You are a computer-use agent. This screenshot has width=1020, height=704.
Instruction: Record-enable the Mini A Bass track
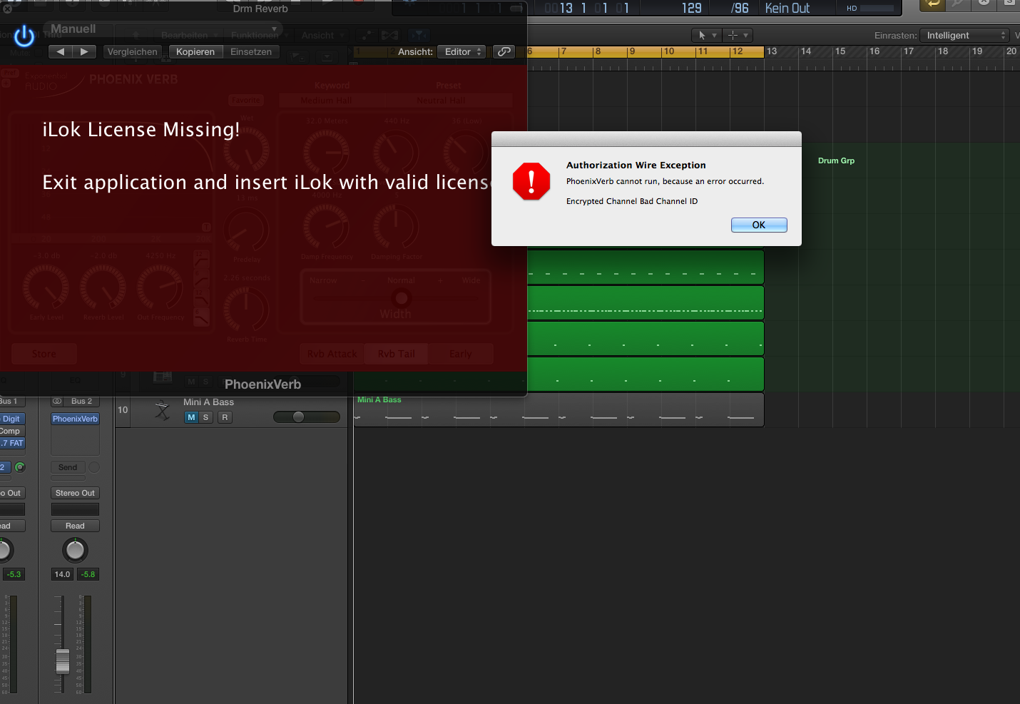click(x=225, y=417)
